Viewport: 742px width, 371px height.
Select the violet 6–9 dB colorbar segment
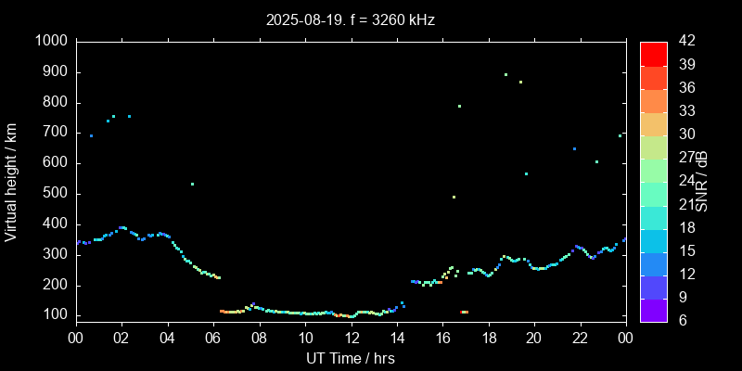click(653, 311)
